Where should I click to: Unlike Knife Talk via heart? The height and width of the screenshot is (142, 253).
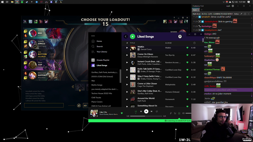(187, 70)
